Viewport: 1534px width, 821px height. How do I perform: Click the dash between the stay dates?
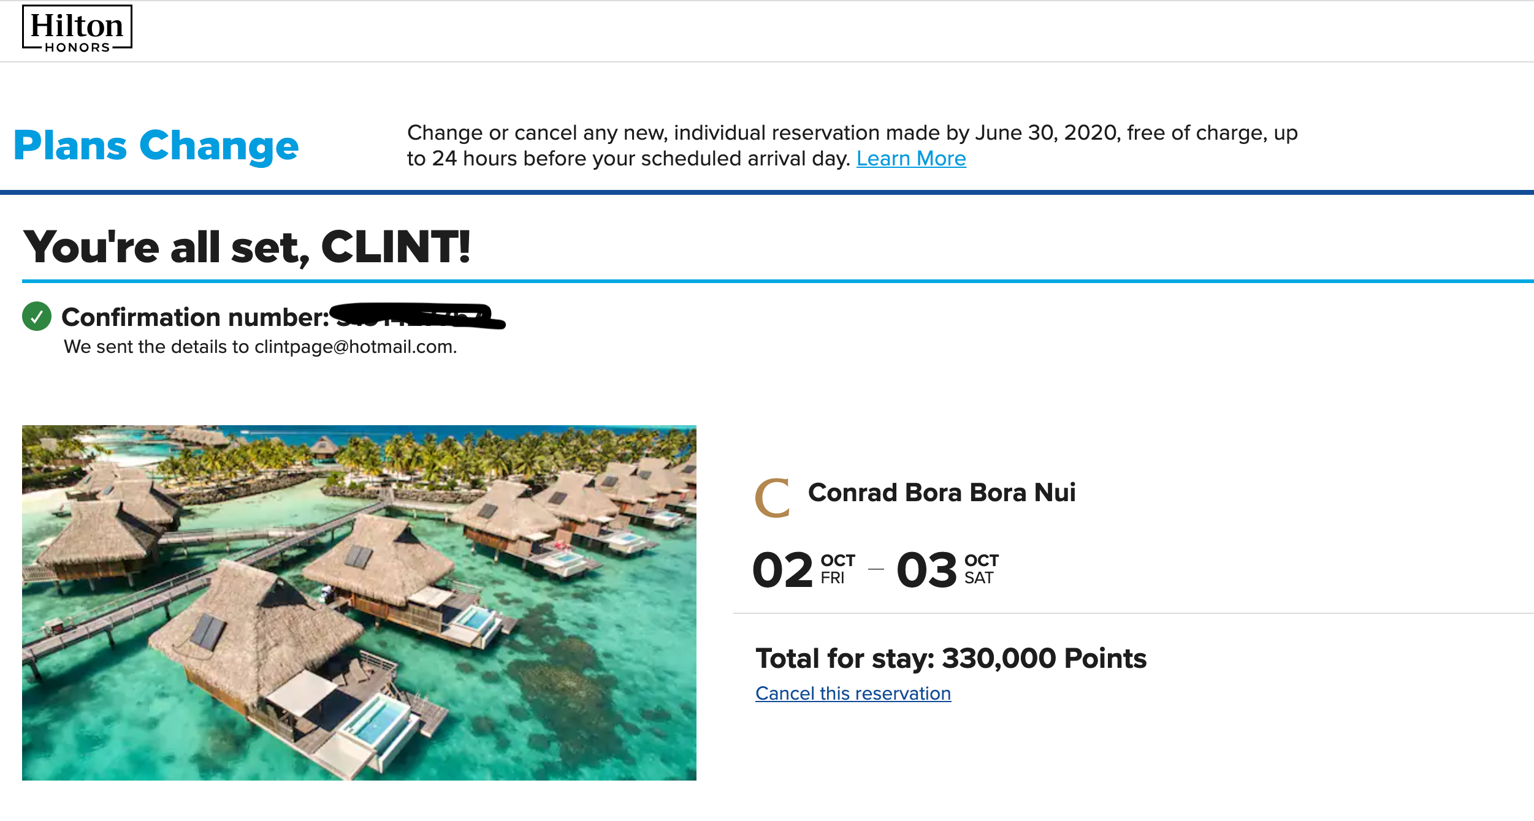[x=876, y=569]
